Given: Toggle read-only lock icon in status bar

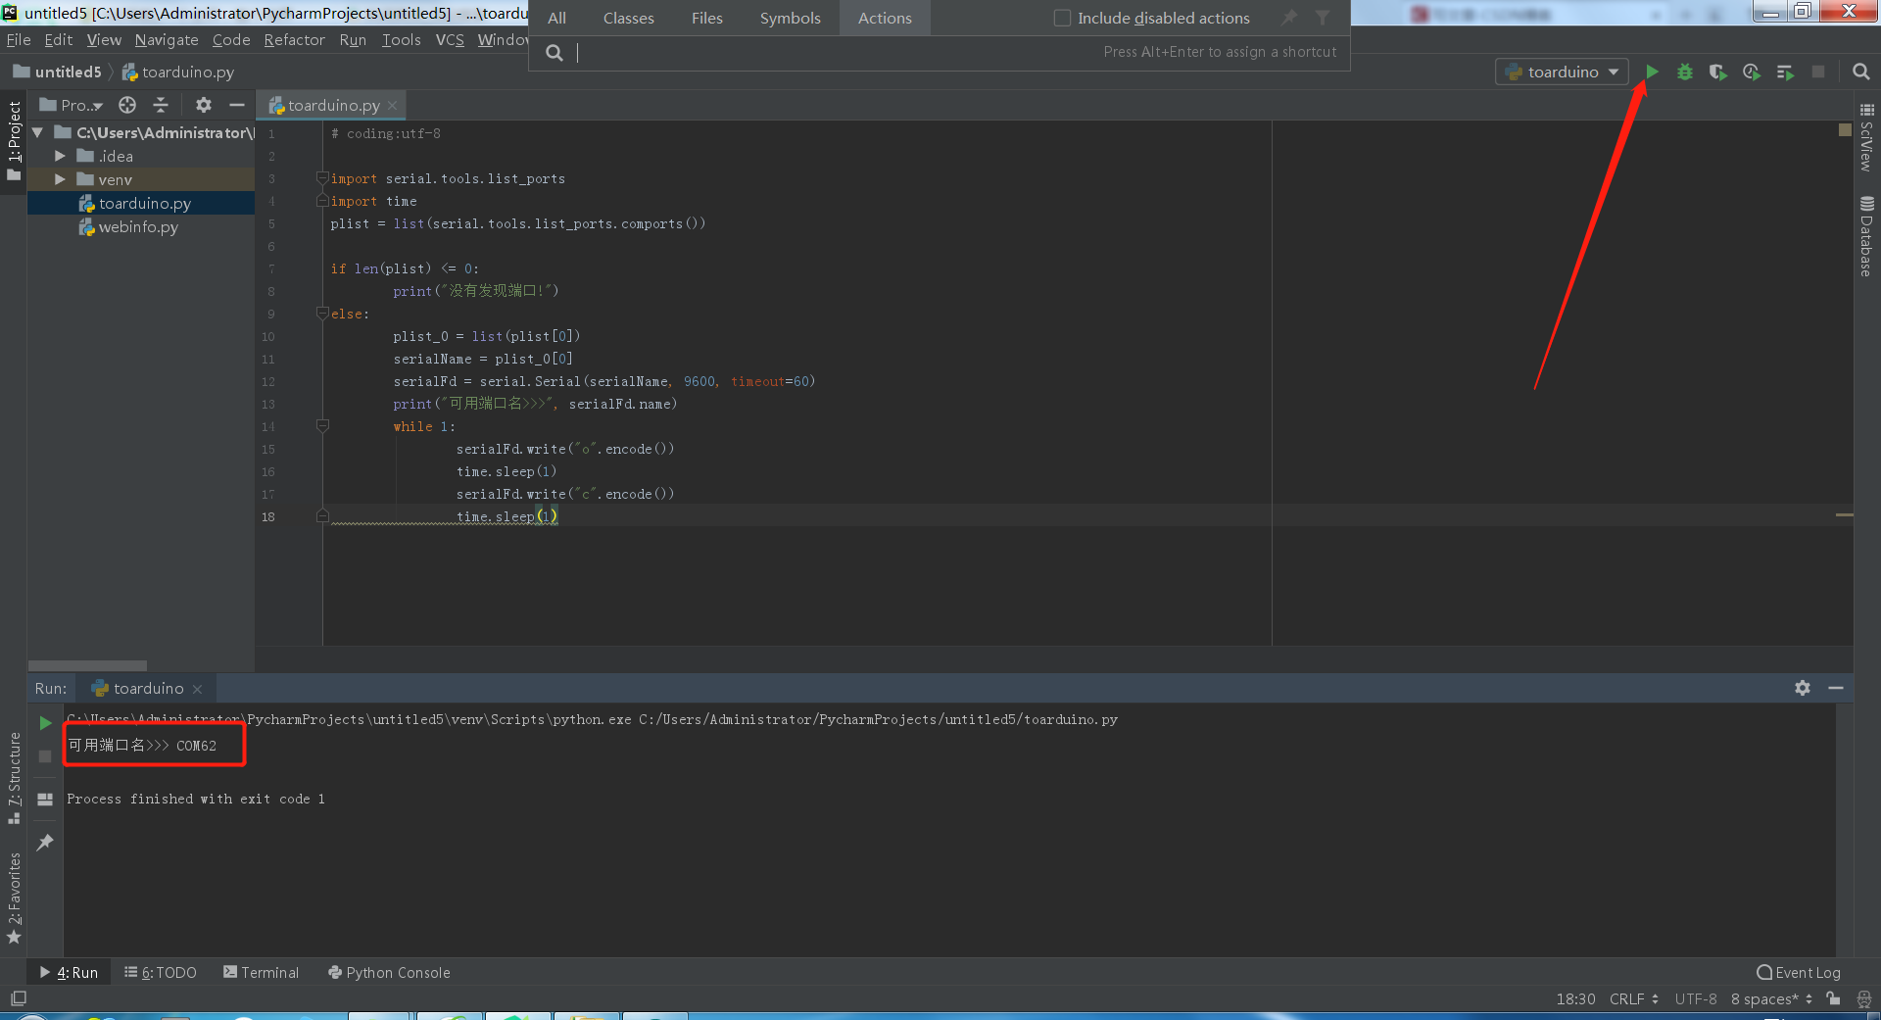Looking at the screenshot, I should click(1833, 998).
